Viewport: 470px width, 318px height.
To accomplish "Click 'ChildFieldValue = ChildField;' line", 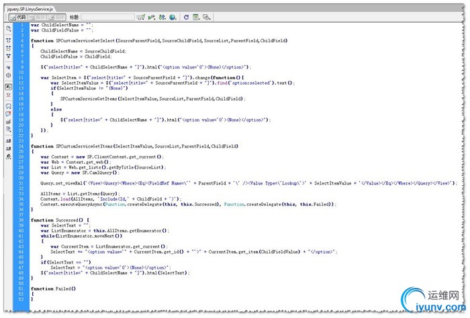I will pos(76,56).
